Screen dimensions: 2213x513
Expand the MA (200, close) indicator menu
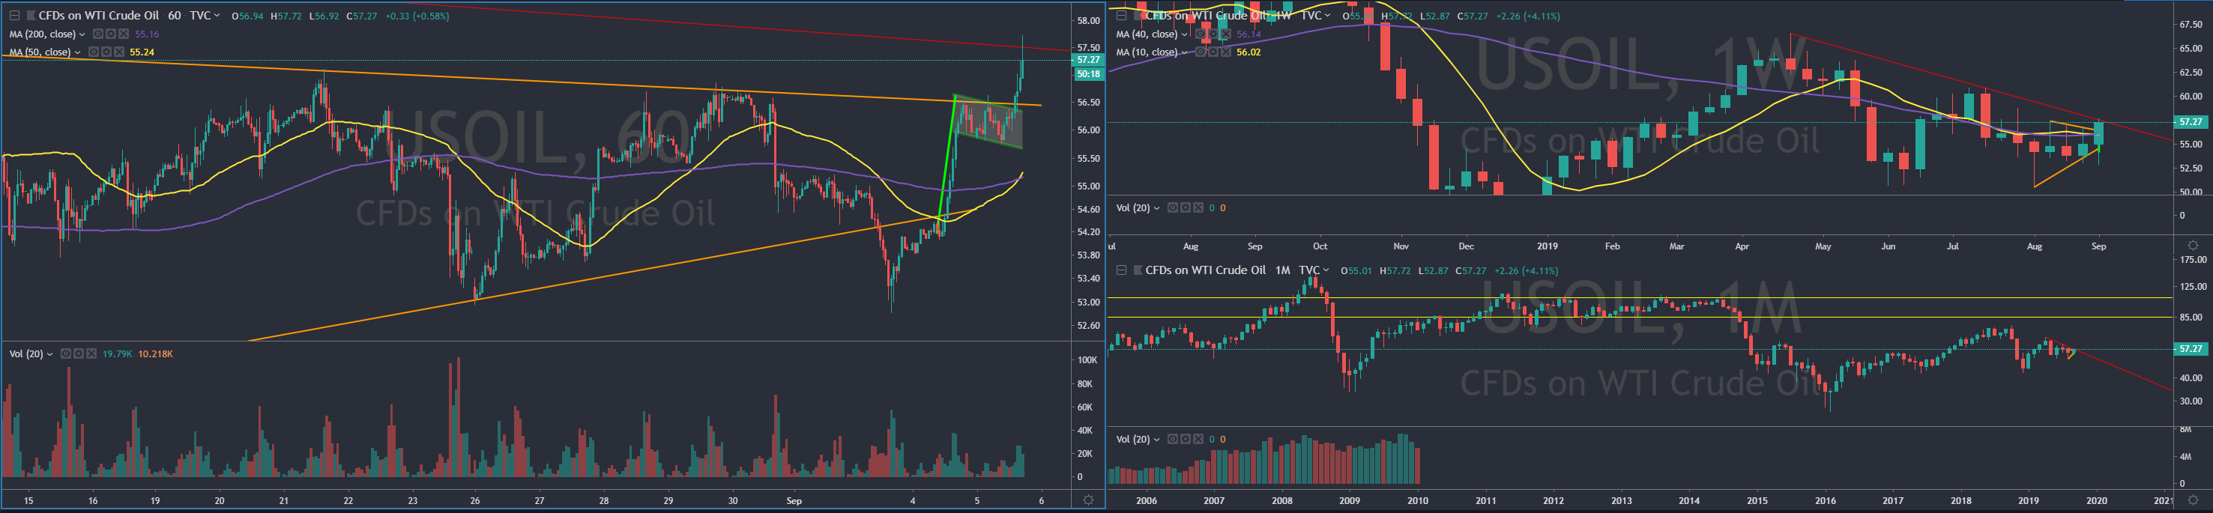82,34
